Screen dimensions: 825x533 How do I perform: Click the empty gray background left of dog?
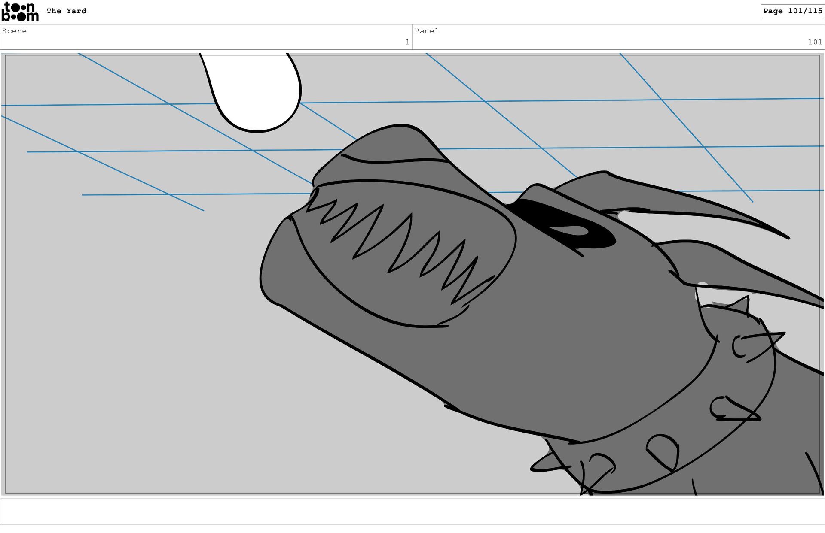pos(129,343)
